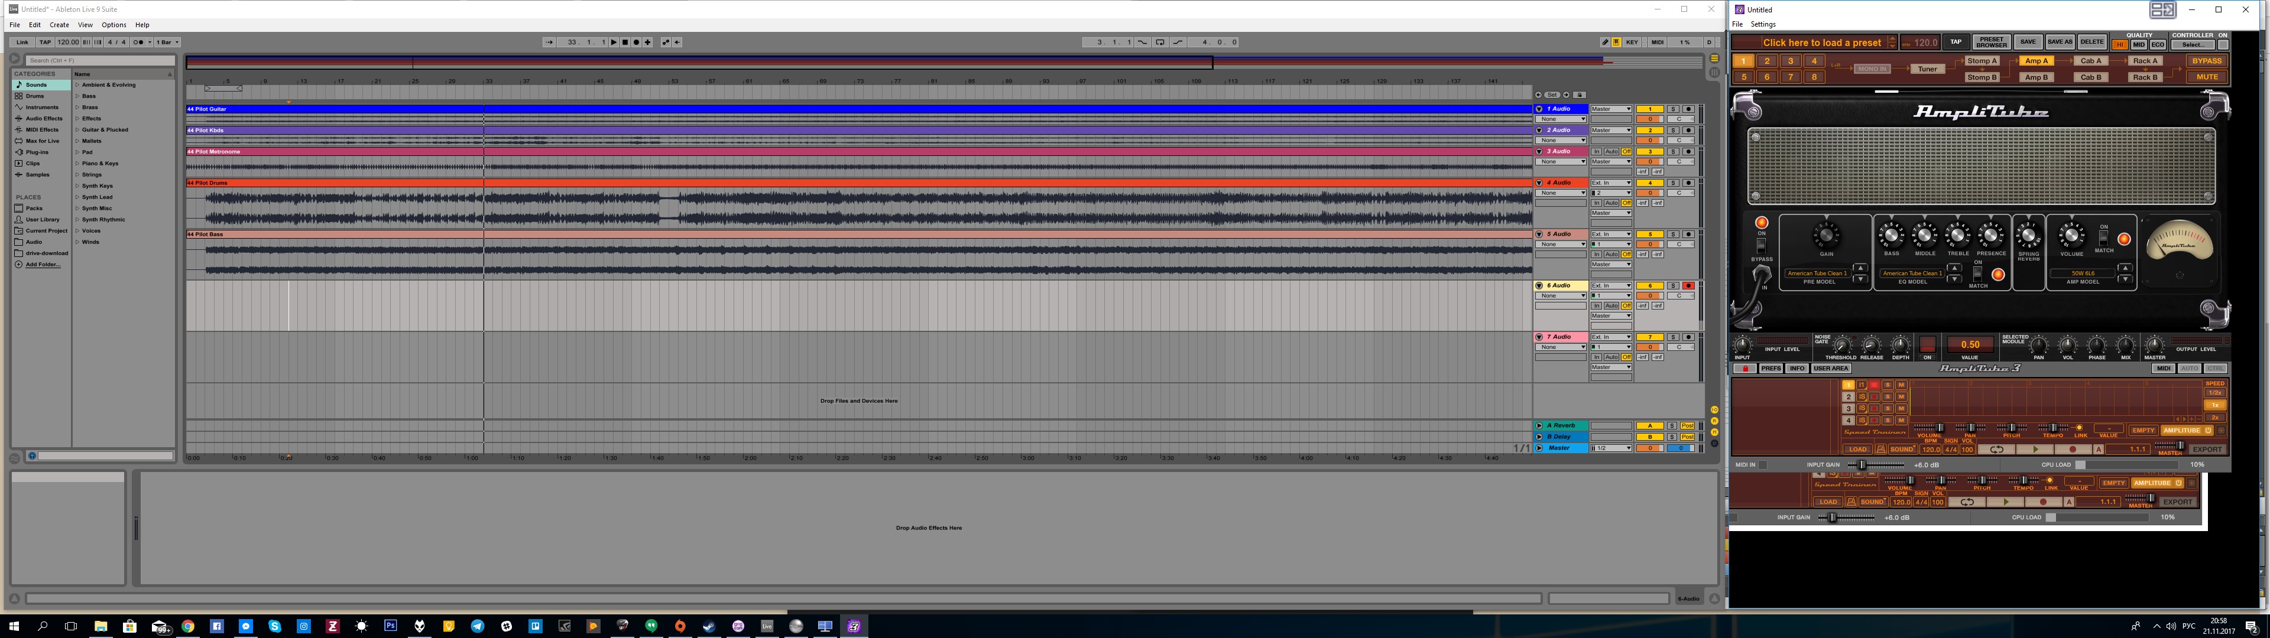Select the Clips category icon
2270x638 pixels.
18,163
